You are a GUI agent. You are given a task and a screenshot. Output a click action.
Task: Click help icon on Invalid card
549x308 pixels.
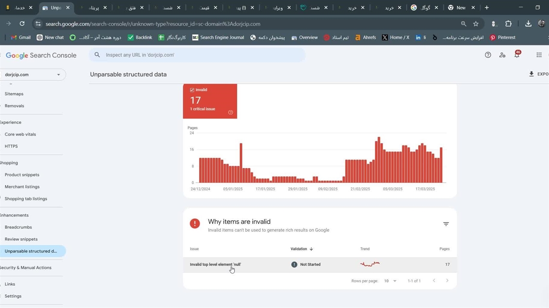(230, 113)
